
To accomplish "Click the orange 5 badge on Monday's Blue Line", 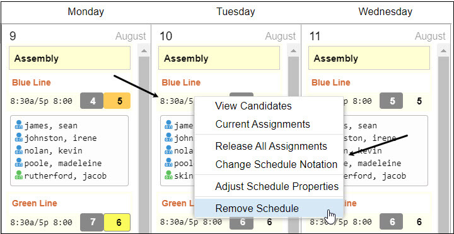I will coord(117,101).
